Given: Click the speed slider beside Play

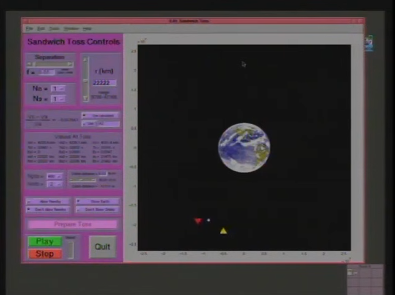Looking at the screenshot, I should click(70, 250).
